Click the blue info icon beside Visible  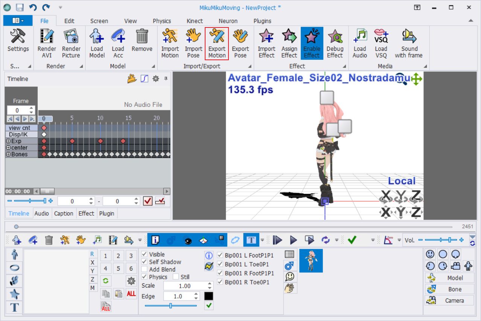coord(209,256)
